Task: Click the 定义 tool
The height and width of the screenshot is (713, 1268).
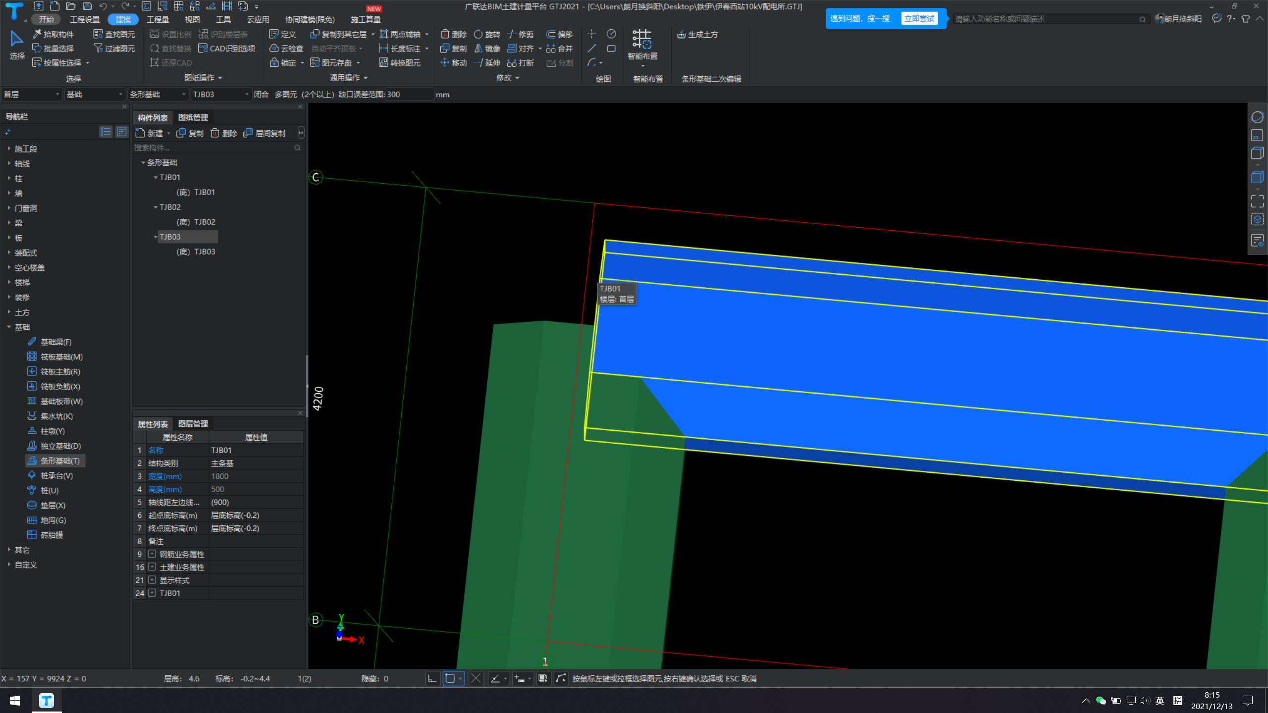Action: tap(283, 34)
